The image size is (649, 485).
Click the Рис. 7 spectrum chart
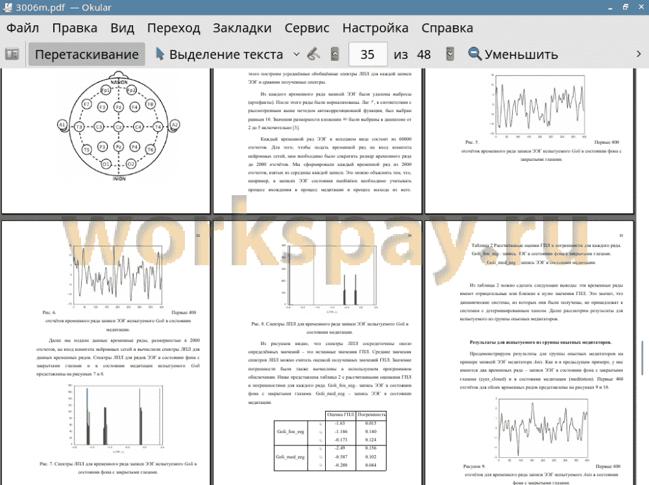pos(117,417)
